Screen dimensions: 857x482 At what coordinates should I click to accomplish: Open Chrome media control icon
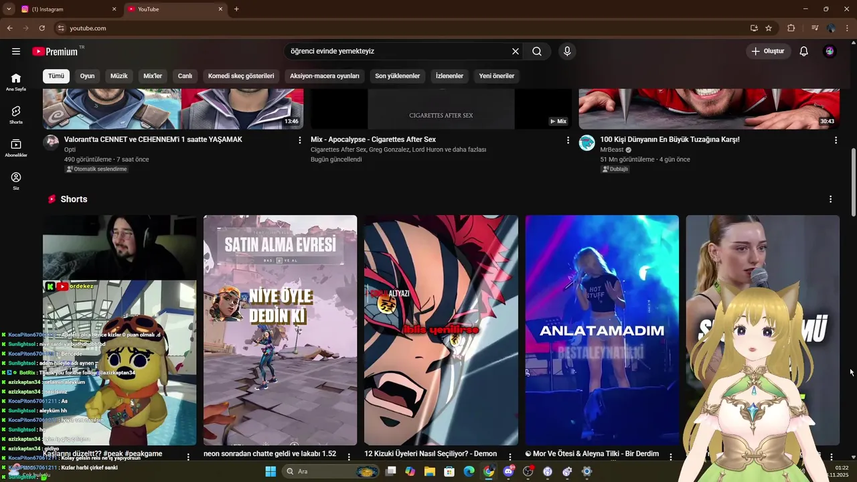point(815,28)
